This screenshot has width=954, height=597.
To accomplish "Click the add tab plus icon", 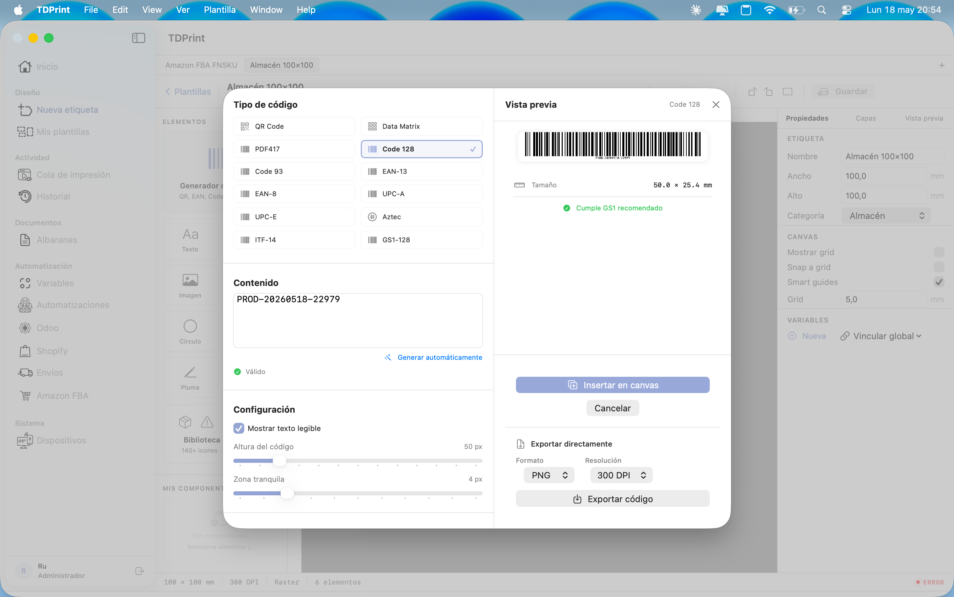I will coord(941,65).
